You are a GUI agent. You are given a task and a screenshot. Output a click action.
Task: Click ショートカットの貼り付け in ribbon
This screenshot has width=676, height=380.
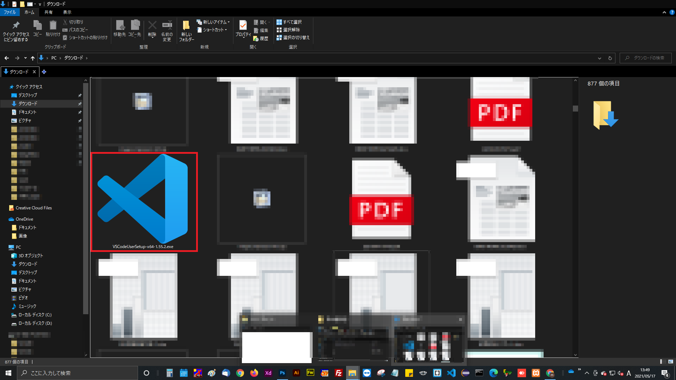point(85,37)
